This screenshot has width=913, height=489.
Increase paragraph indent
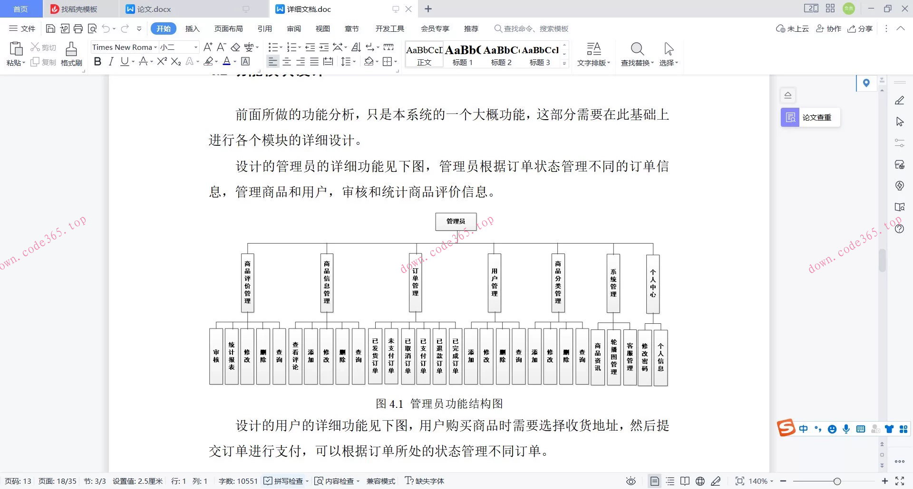coord(324,47)
